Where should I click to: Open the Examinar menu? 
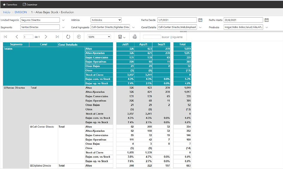(x=30, y=5)
